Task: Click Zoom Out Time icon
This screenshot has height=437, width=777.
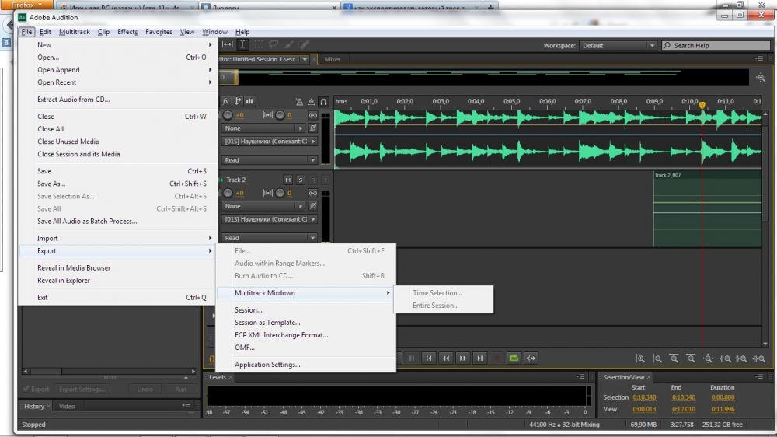Action: 691,358
